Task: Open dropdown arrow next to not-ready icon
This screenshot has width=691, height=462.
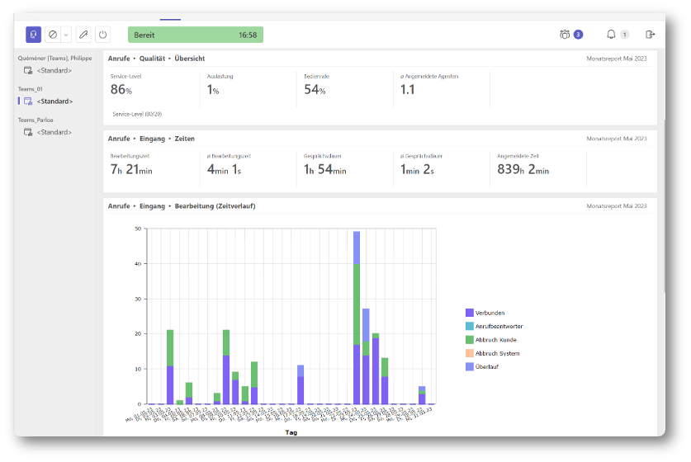Action: pos(66,35)
